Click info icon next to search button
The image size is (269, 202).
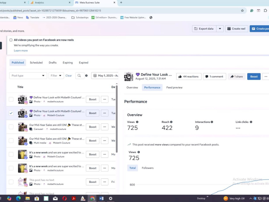[86, 76]
